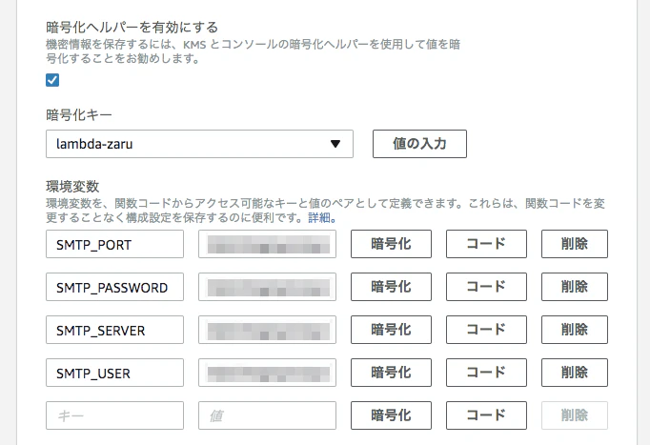Click the SMTP_USER value field
This screenshot has width=650, height=445.
268,373
